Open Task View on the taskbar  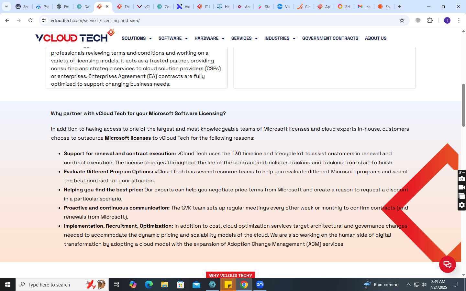click(x=116, y=285)
